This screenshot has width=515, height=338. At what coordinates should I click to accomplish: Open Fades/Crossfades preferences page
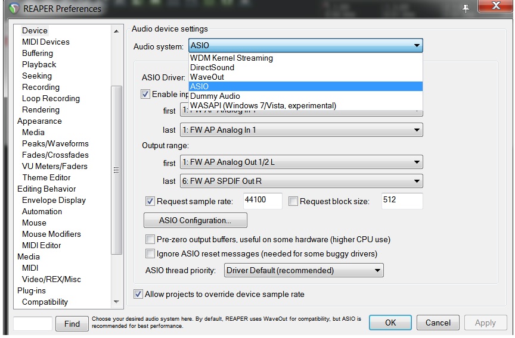coord(55,155)
